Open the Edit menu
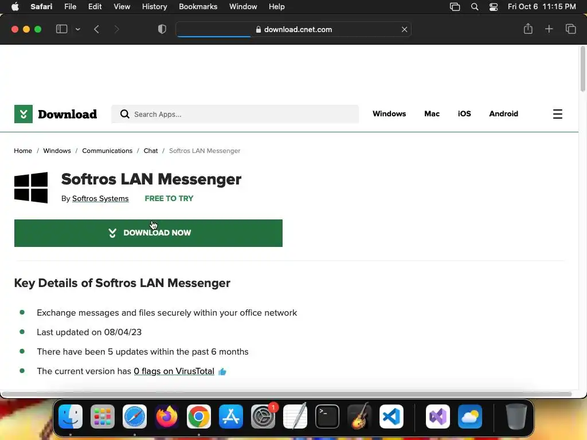587x440 pixels. [x=95, y=6]
